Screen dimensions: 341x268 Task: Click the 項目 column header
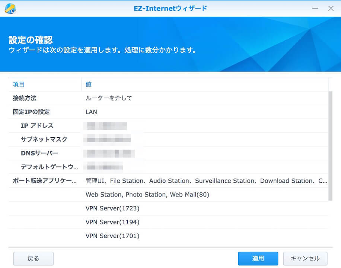point(45,84)
